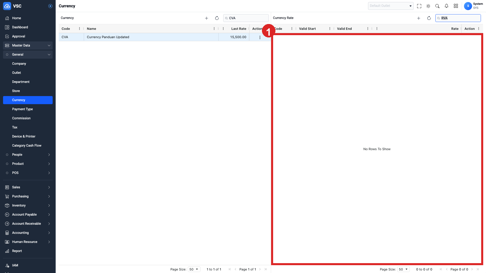Image resolution: width=486 pixels, height=273 pixels.
Task: Navigate to Outlet
Action: (28, 73)
